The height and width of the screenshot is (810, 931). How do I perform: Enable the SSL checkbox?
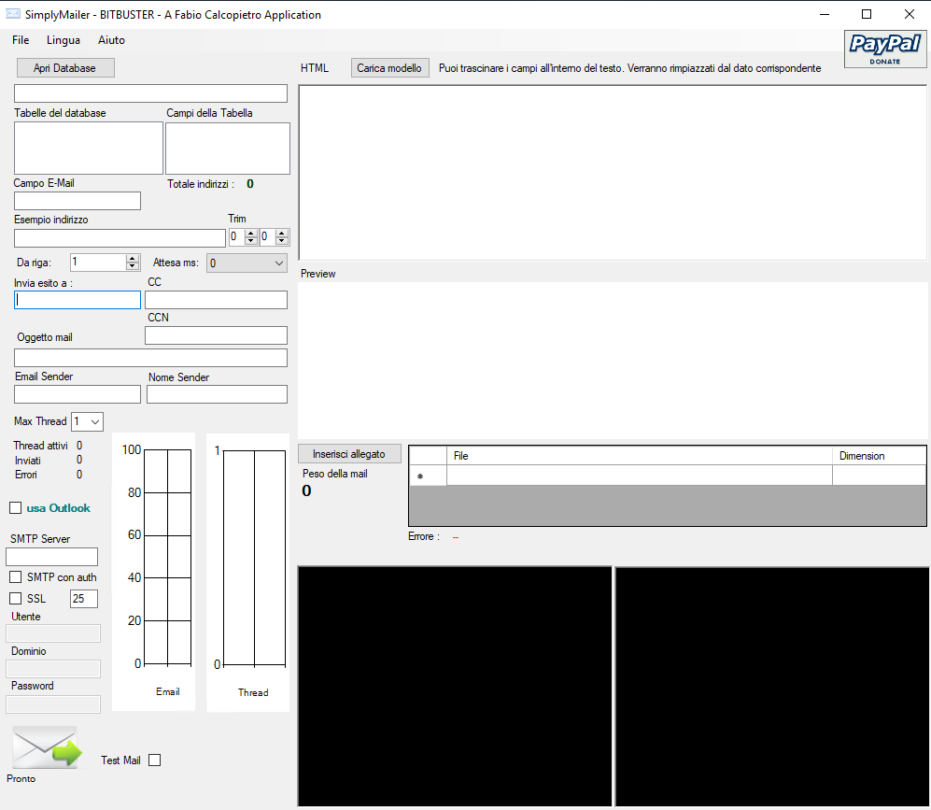[x=16, y=599]
